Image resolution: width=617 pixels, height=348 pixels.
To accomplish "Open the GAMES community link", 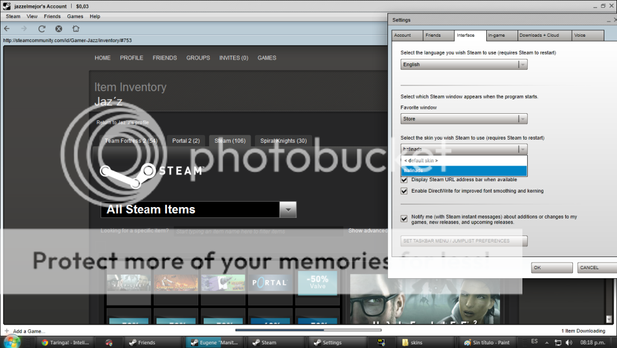I will 267,58.
